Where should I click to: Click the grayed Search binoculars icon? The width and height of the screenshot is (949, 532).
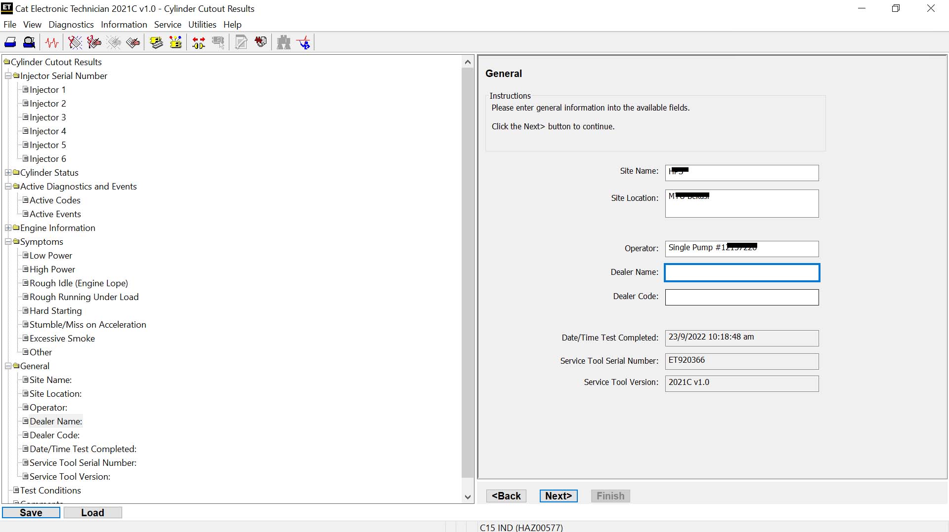click(284, 42)
